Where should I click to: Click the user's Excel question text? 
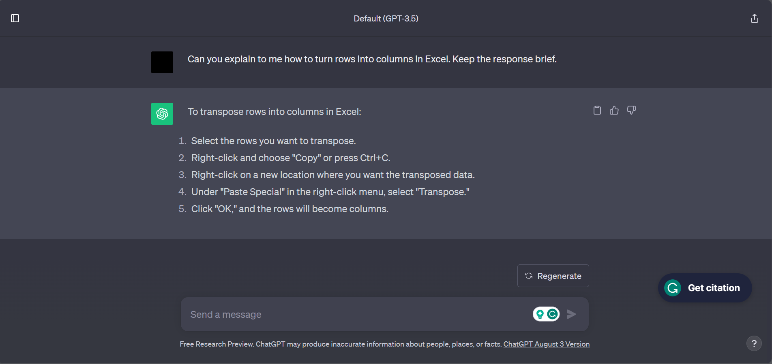(x=372, y=59)
